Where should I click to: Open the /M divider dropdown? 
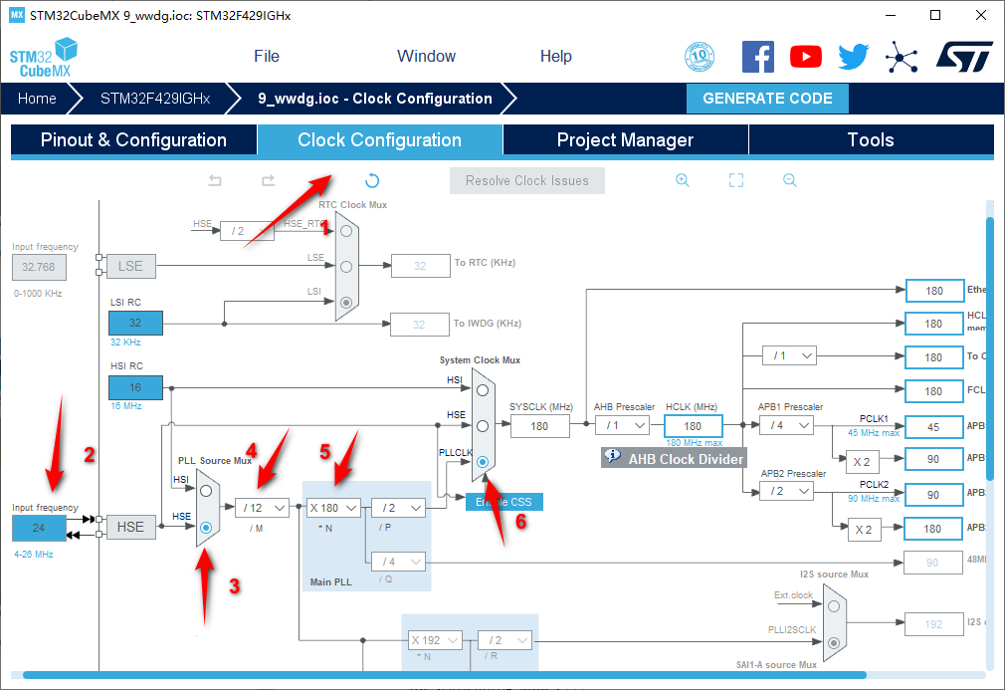262,508
